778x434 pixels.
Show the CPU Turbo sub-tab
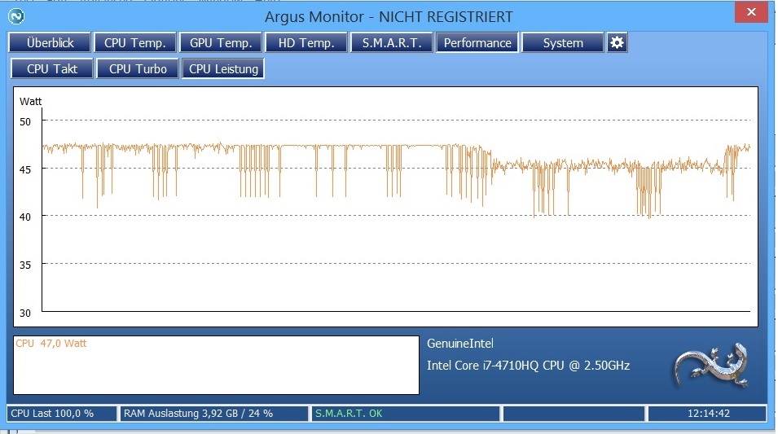(x=138, y=68)
